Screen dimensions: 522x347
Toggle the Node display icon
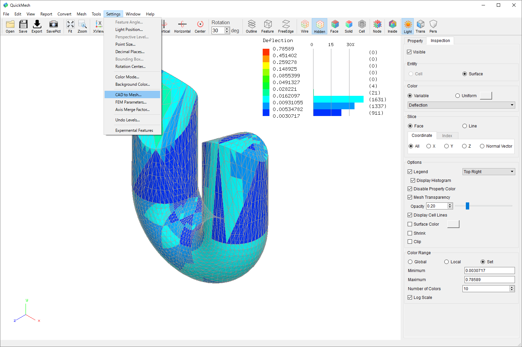point(377,26)
